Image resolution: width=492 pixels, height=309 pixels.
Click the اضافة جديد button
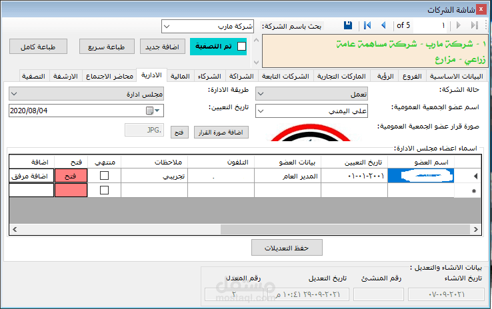(162, 47)
